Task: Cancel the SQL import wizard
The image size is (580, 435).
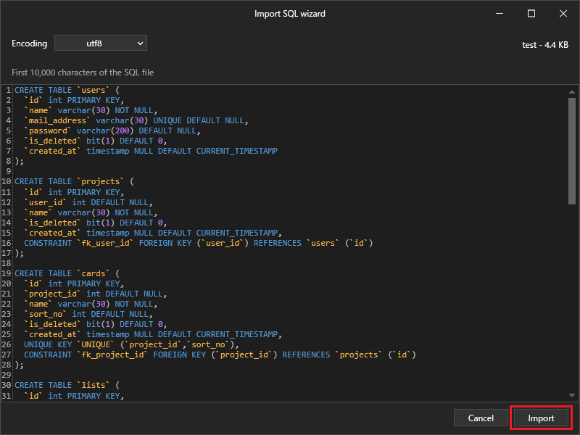Action: (481, 418)
